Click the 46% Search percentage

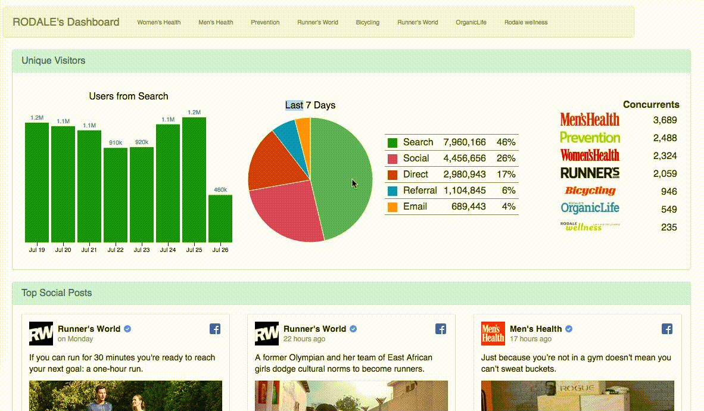506,142
